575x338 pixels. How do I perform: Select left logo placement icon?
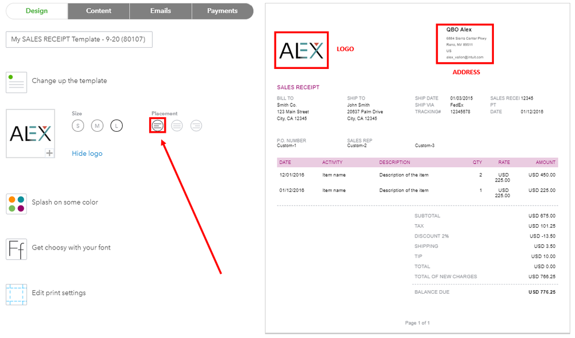[158, 126]
